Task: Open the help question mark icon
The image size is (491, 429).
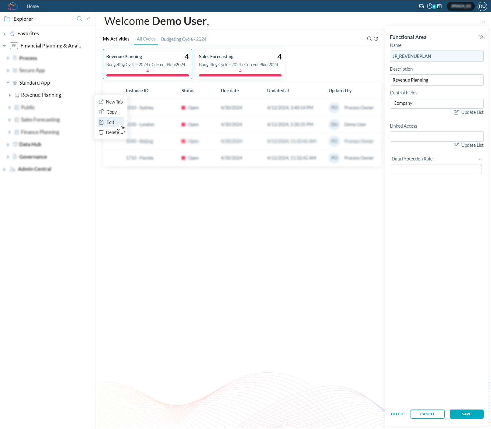Action: pos(439,6)
